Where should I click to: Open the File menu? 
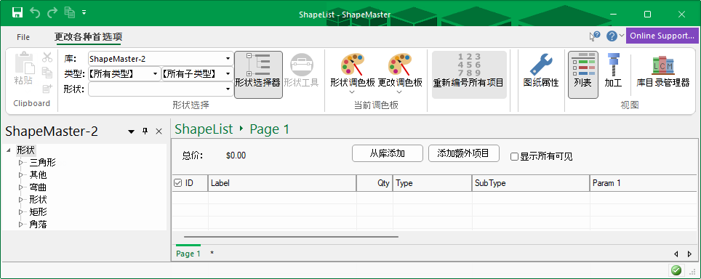(x=23, y=37)
